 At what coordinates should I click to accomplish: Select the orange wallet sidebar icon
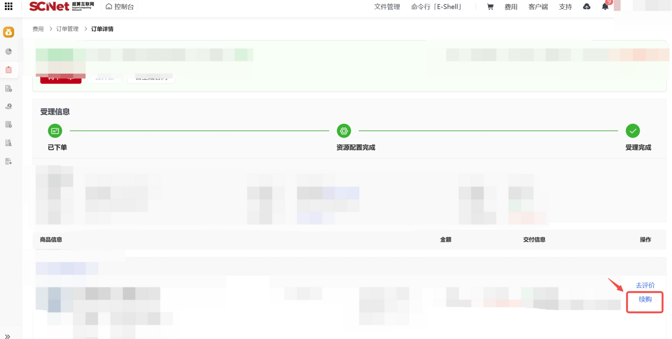[9, 32]
